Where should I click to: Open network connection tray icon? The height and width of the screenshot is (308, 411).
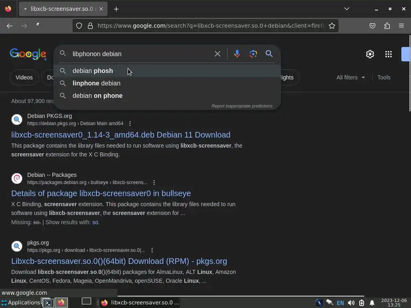pyautogui.click(x=330, y=303)
